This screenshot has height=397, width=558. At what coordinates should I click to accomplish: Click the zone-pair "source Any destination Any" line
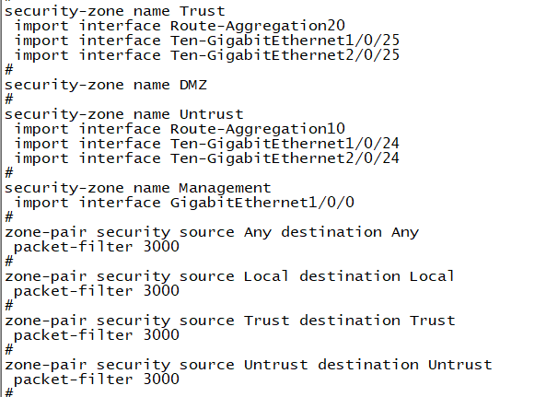pyautogui.click(x=212, y=231)
